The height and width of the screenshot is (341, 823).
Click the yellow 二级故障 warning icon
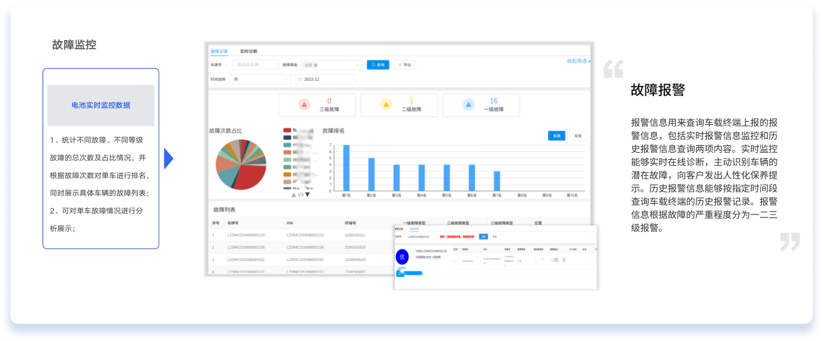[x=386, y=105]
